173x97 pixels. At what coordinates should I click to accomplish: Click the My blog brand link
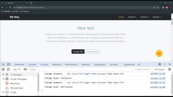click(14, 17)
